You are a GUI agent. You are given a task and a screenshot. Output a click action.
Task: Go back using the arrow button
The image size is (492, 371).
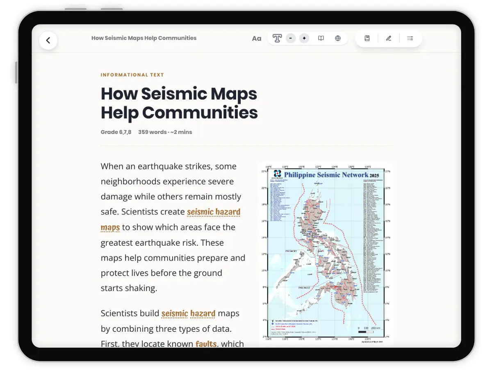pos(48,40)
